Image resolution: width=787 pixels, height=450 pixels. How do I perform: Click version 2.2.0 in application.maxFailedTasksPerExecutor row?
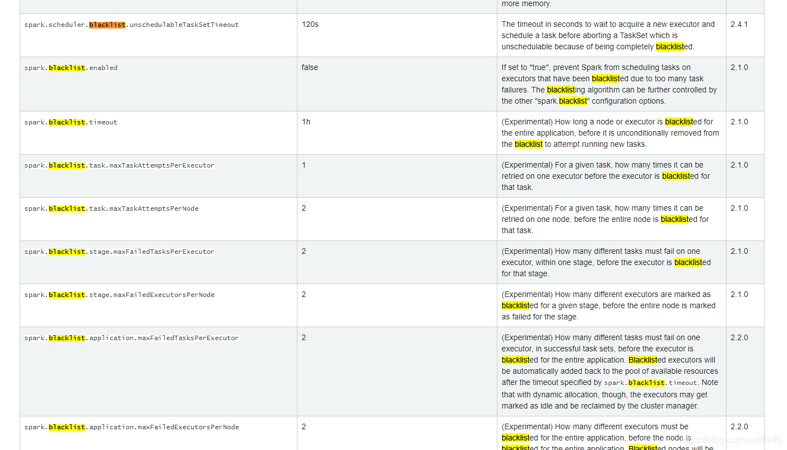pyautogui.click(x=739, y=337)
